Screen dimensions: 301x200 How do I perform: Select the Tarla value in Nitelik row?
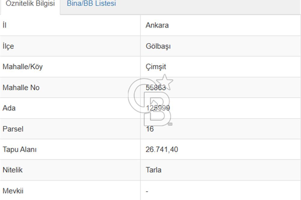(x=154, y=170)
